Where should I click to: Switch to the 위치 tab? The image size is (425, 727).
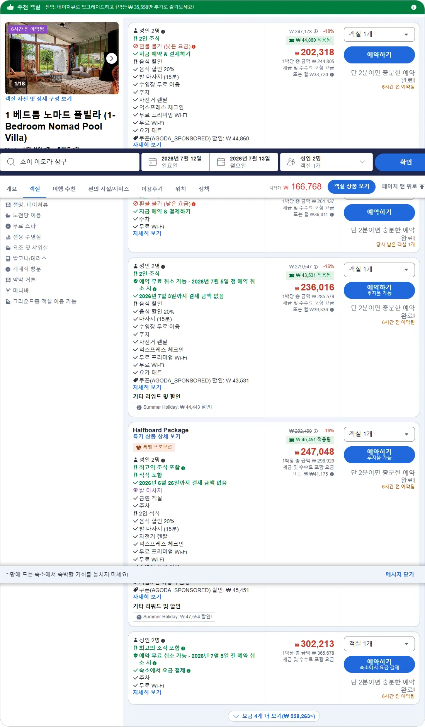tap(181, 189)
